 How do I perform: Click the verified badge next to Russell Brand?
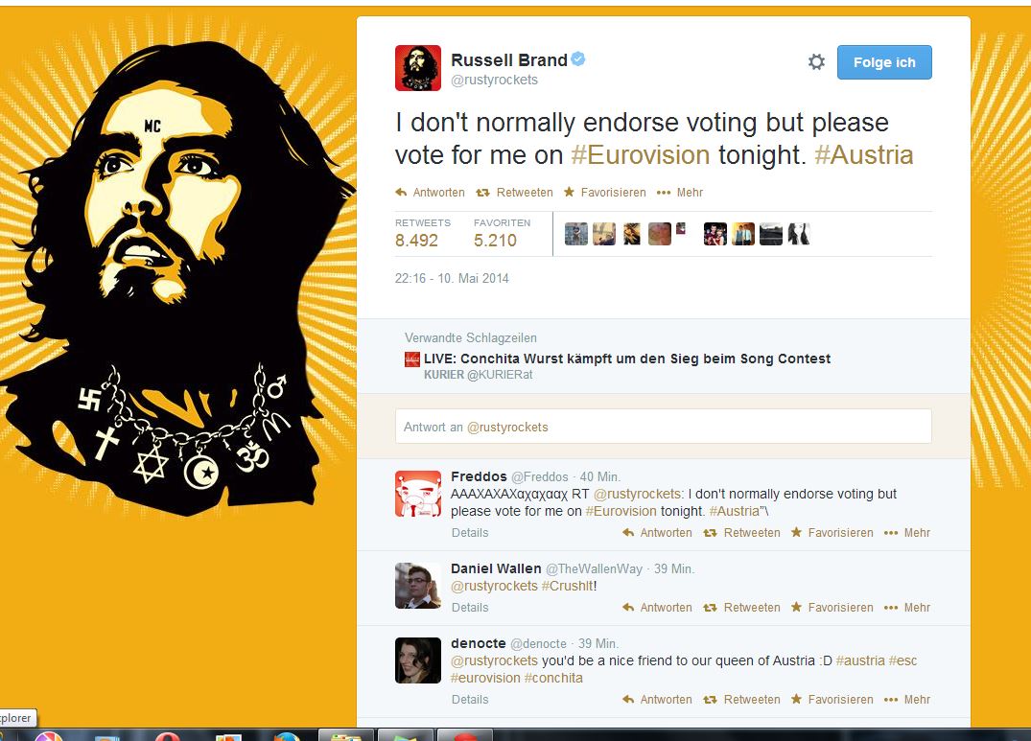point(578,59)
